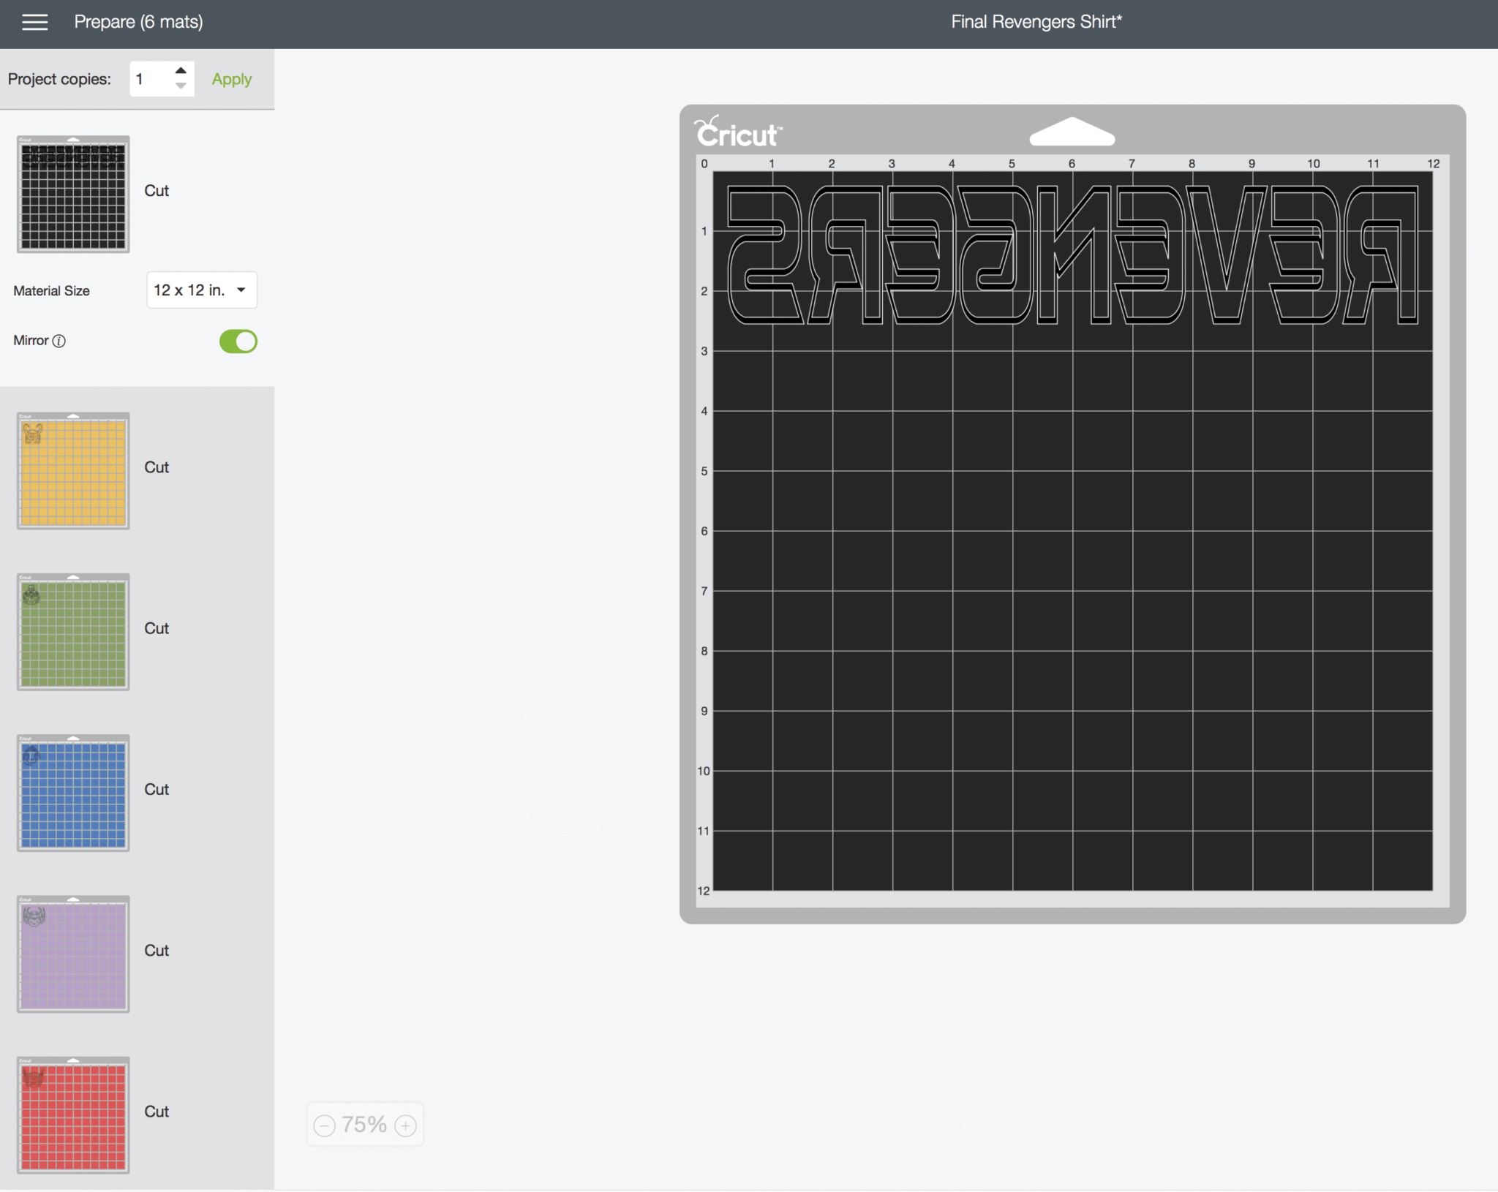Select the black mat thumbnail

click(x=73, y=194)
